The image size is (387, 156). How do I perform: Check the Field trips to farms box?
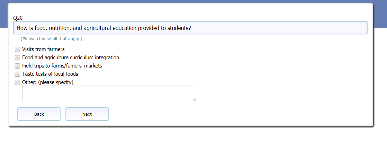(x=17, y=66)
